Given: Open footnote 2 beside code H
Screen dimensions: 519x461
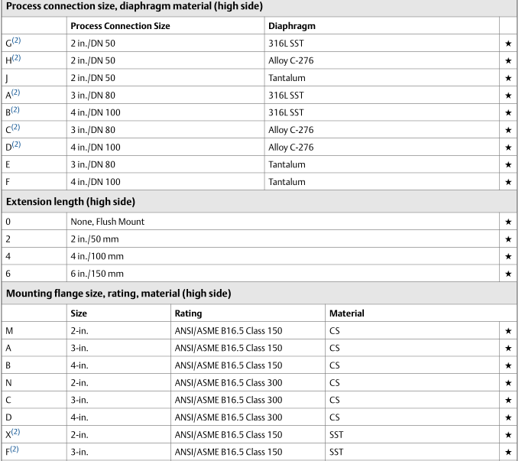Looking at the screenshot, I should click(x=16, y=58).
